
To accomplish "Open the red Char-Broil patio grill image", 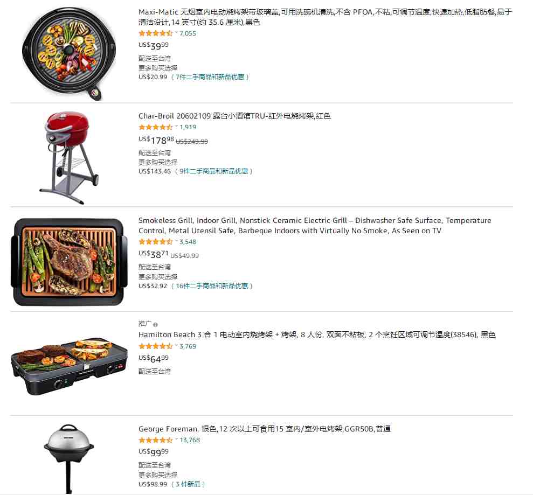I will (x=69, y=157).
